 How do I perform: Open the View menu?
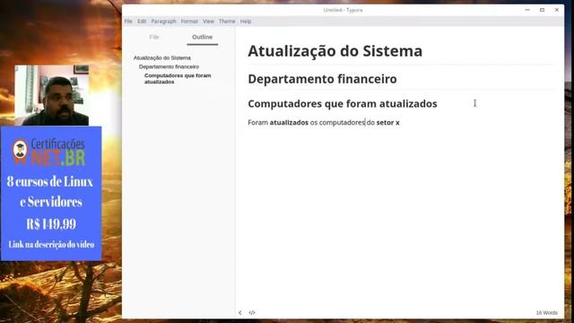(208, 22)
